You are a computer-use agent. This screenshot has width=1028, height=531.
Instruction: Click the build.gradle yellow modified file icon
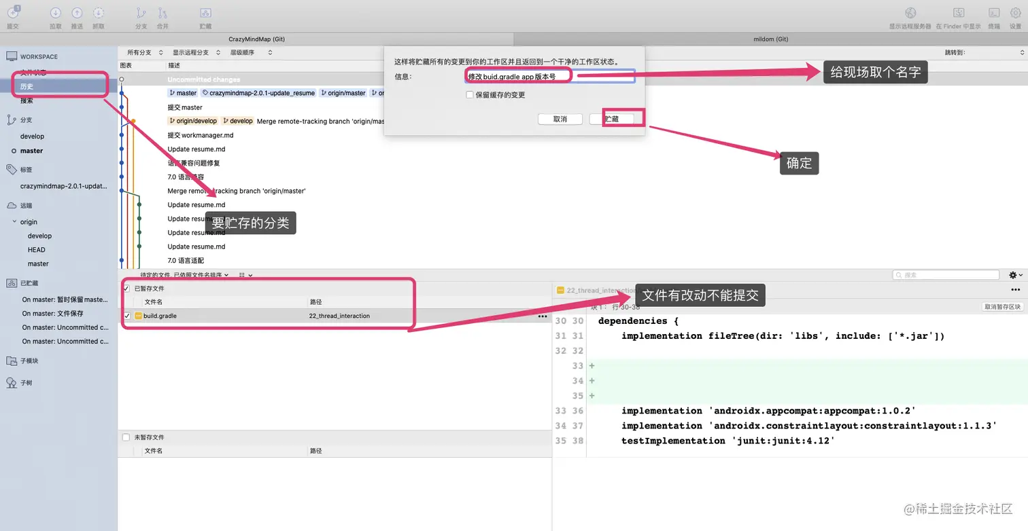pos(138,316)
